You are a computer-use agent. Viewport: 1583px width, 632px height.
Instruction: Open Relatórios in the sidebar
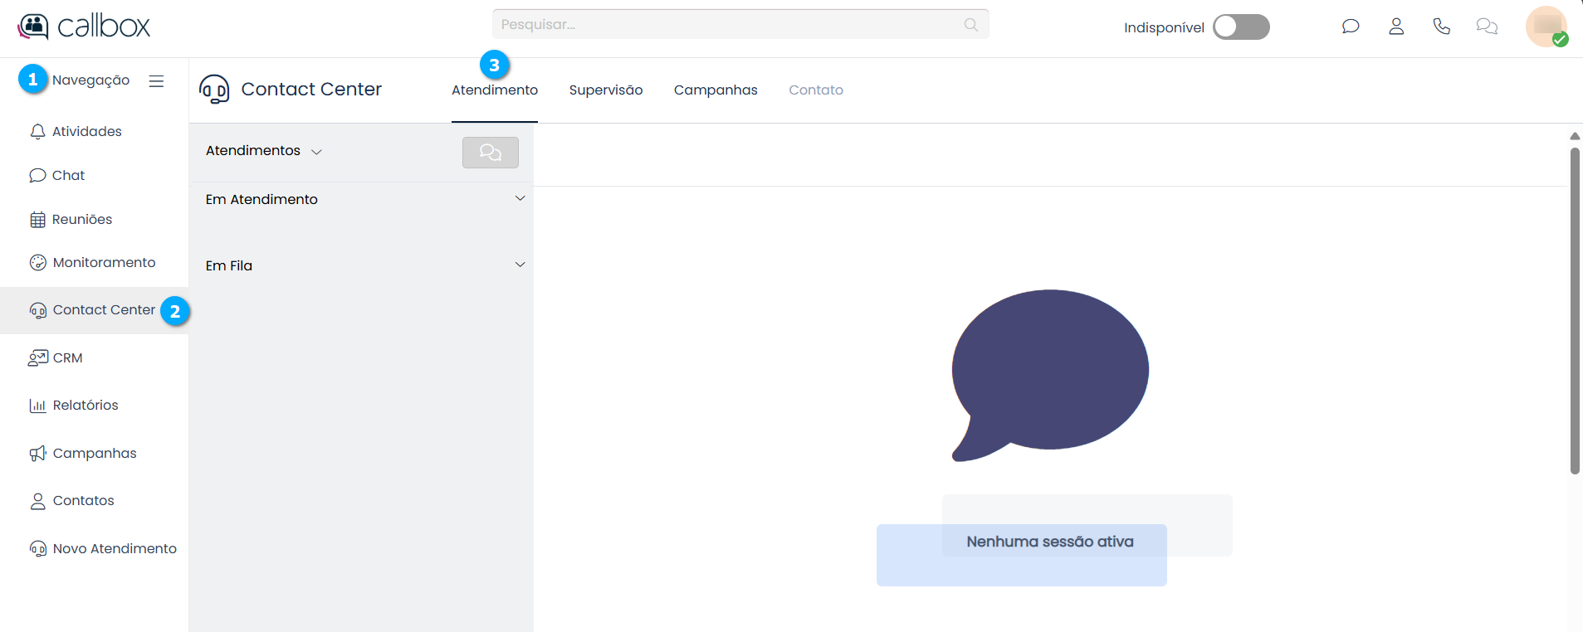coord(85,406)
